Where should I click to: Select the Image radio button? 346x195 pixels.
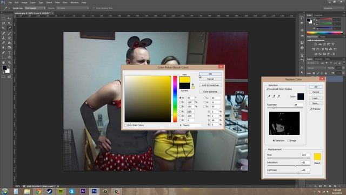288,141
